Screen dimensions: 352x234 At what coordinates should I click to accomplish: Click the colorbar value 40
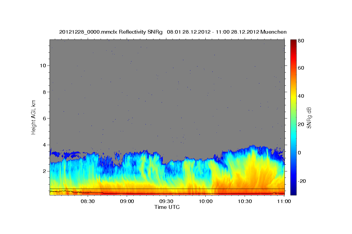pyautogui.click(x=301, y=96)
